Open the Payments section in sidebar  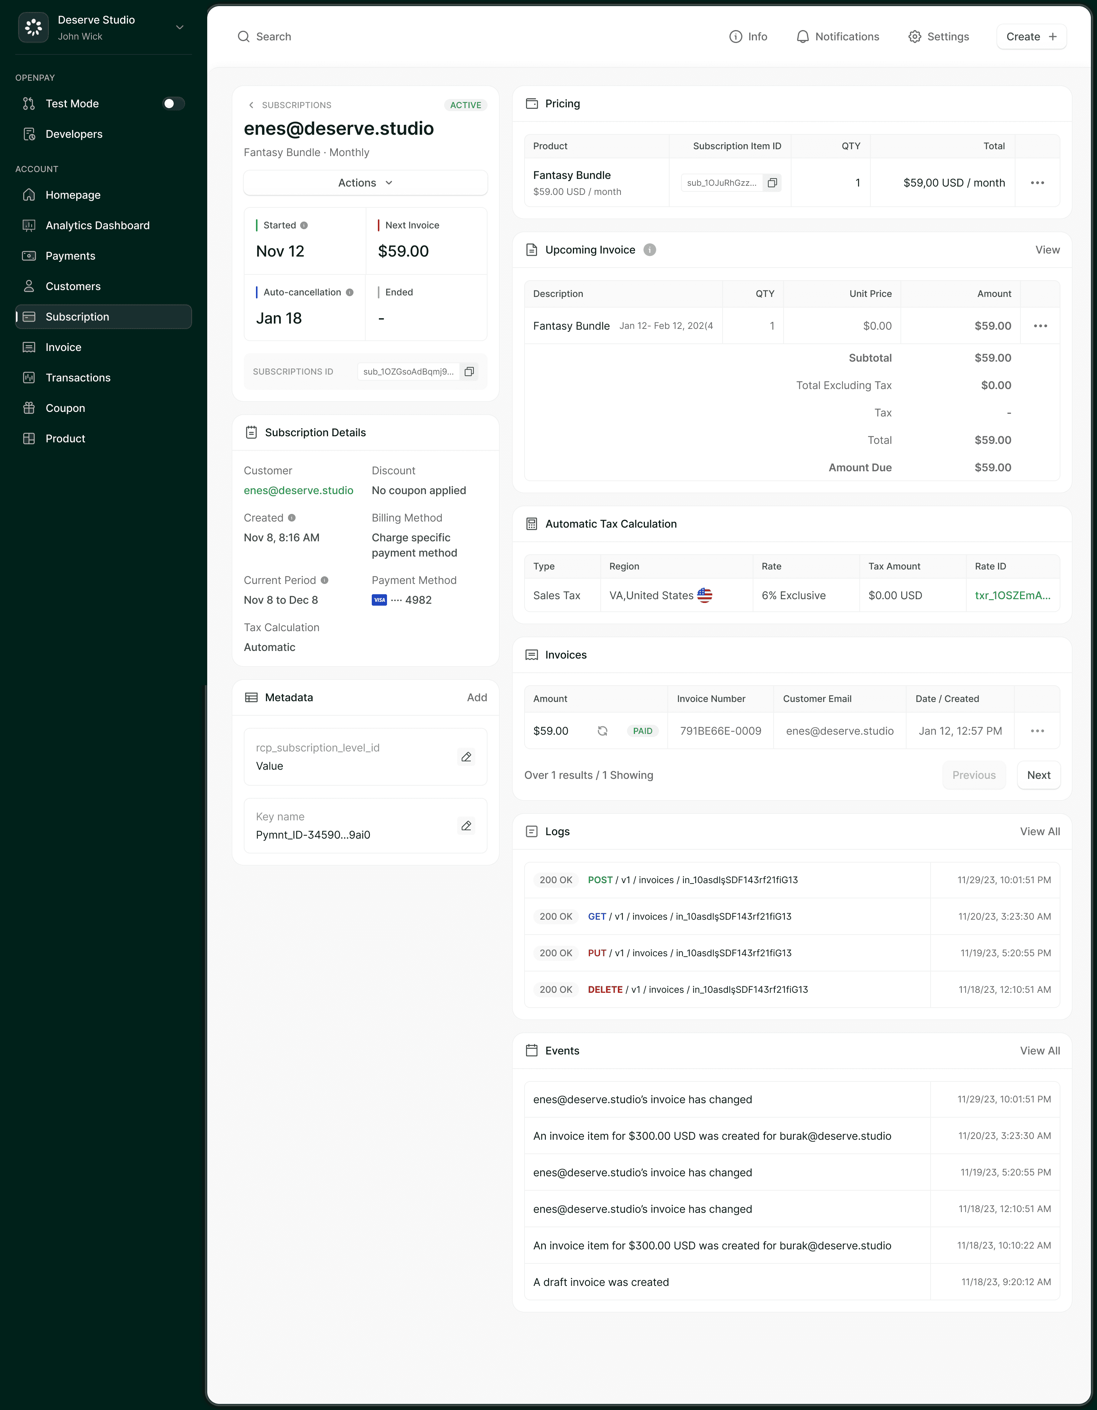70,256
